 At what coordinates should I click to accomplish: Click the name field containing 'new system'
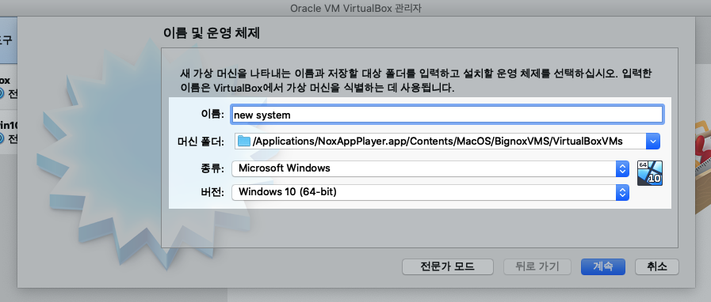[447, 115]
